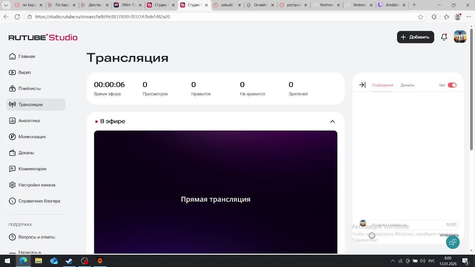Screen dimensions: 475x267
Task: Open Справочник блогера link
Action: click(39, 201)
